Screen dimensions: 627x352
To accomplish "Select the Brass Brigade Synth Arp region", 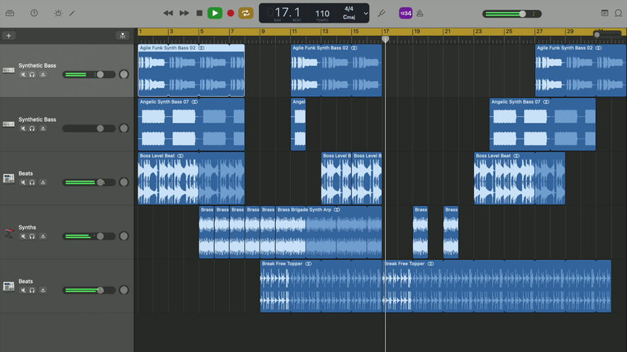I will (x=328, y=232).
